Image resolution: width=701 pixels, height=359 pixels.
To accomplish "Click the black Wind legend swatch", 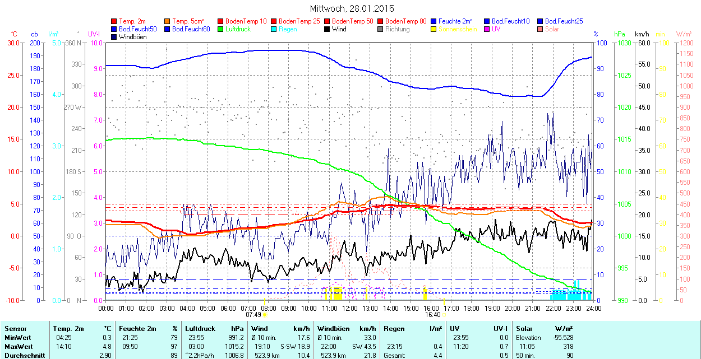I will (x=326, y=29).
